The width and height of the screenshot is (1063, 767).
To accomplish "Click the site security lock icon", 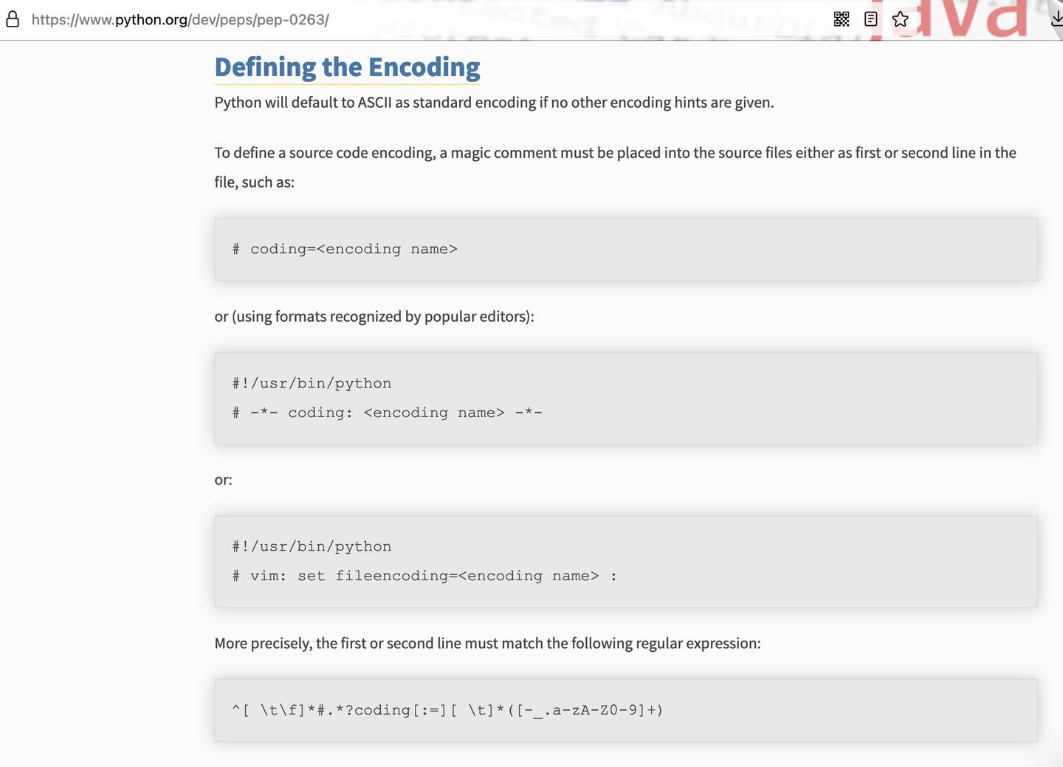I will (13, 20).
